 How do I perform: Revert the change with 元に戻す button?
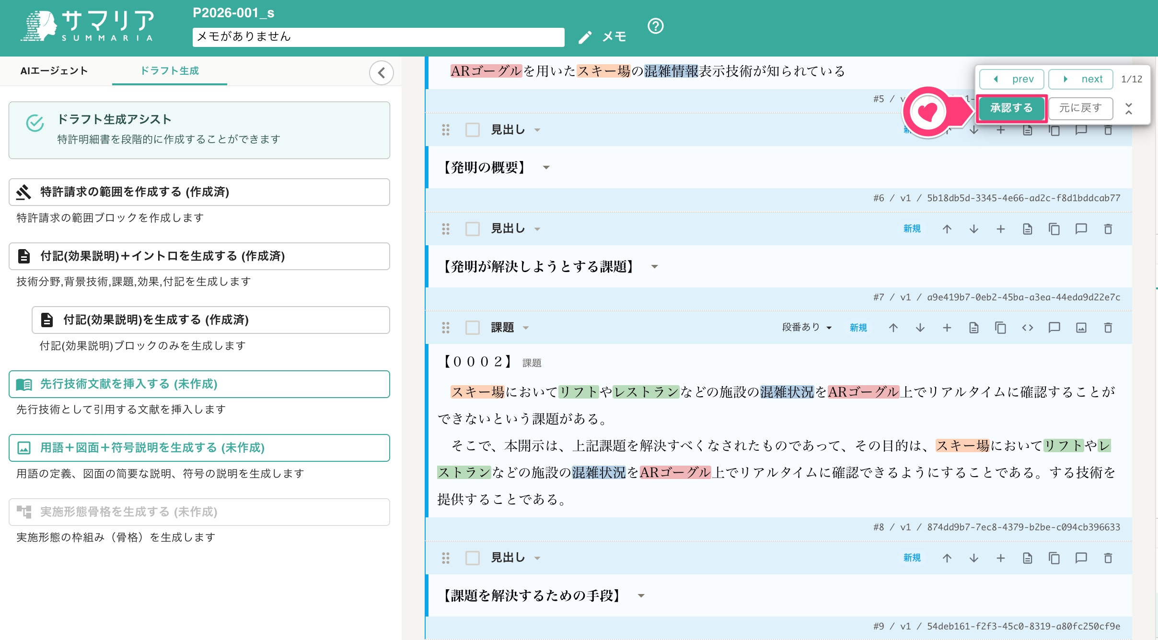(1080, 108)
